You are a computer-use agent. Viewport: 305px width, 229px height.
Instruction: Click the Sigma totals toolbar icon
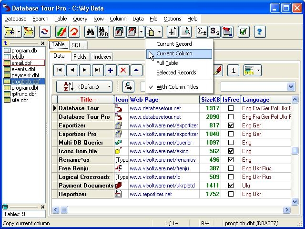[202, 32]
